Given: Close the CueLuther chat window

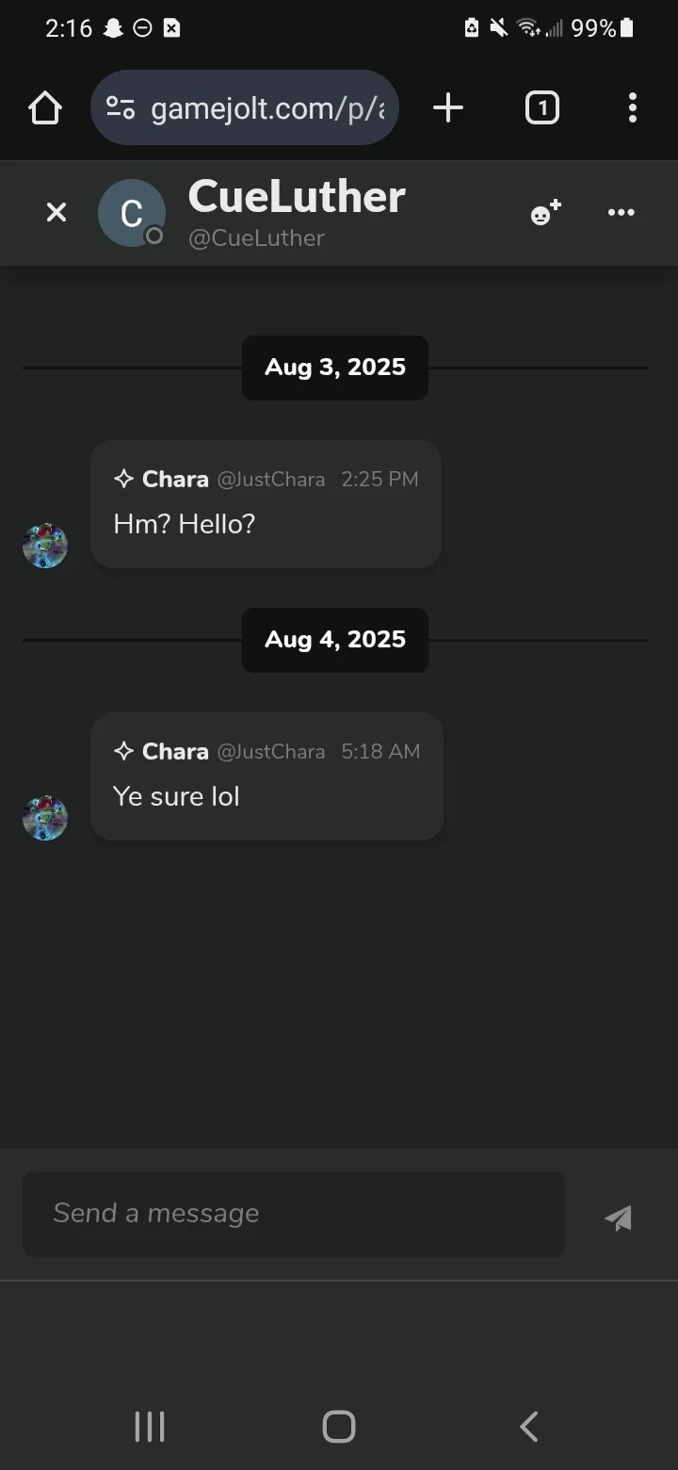Looking at the screenshot, I should coord(56,213).
